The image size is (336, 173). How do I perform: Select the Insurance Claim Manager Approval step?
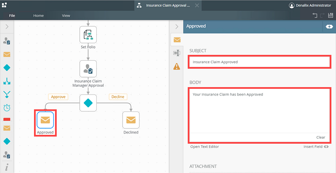pos(88,69)
